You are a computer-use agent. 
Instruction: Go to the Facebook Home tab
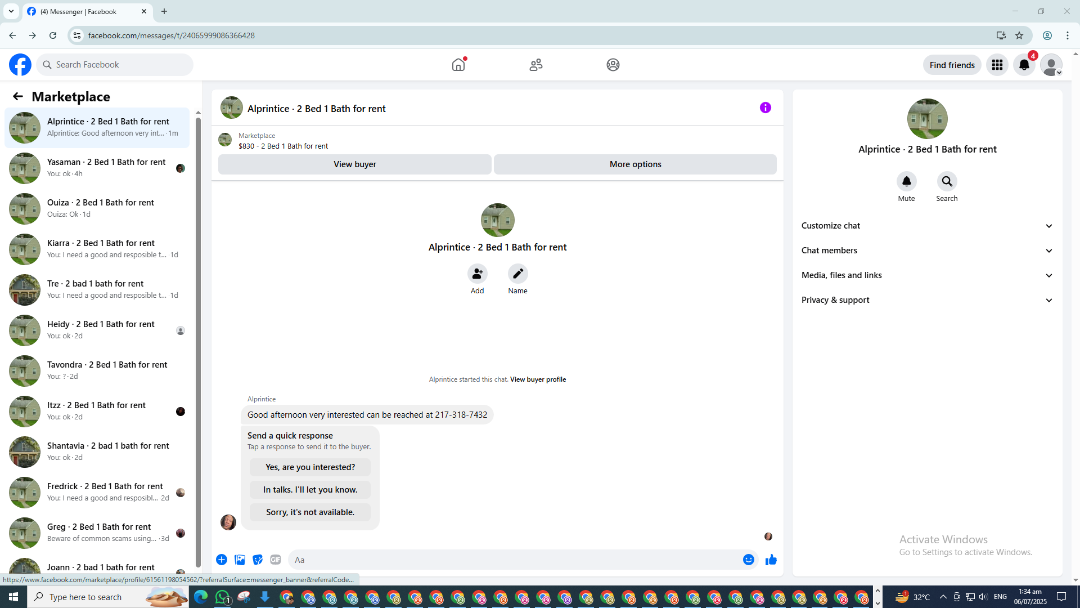(458, 65)
